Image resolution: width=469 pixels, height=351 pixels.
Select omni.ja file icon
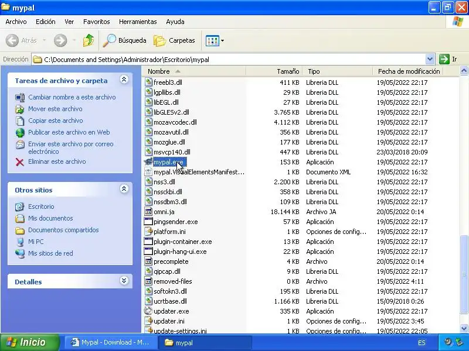(x=148, y=212)
